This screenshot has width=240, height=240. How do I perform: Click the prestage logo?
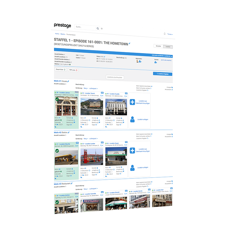coord(62,25)
